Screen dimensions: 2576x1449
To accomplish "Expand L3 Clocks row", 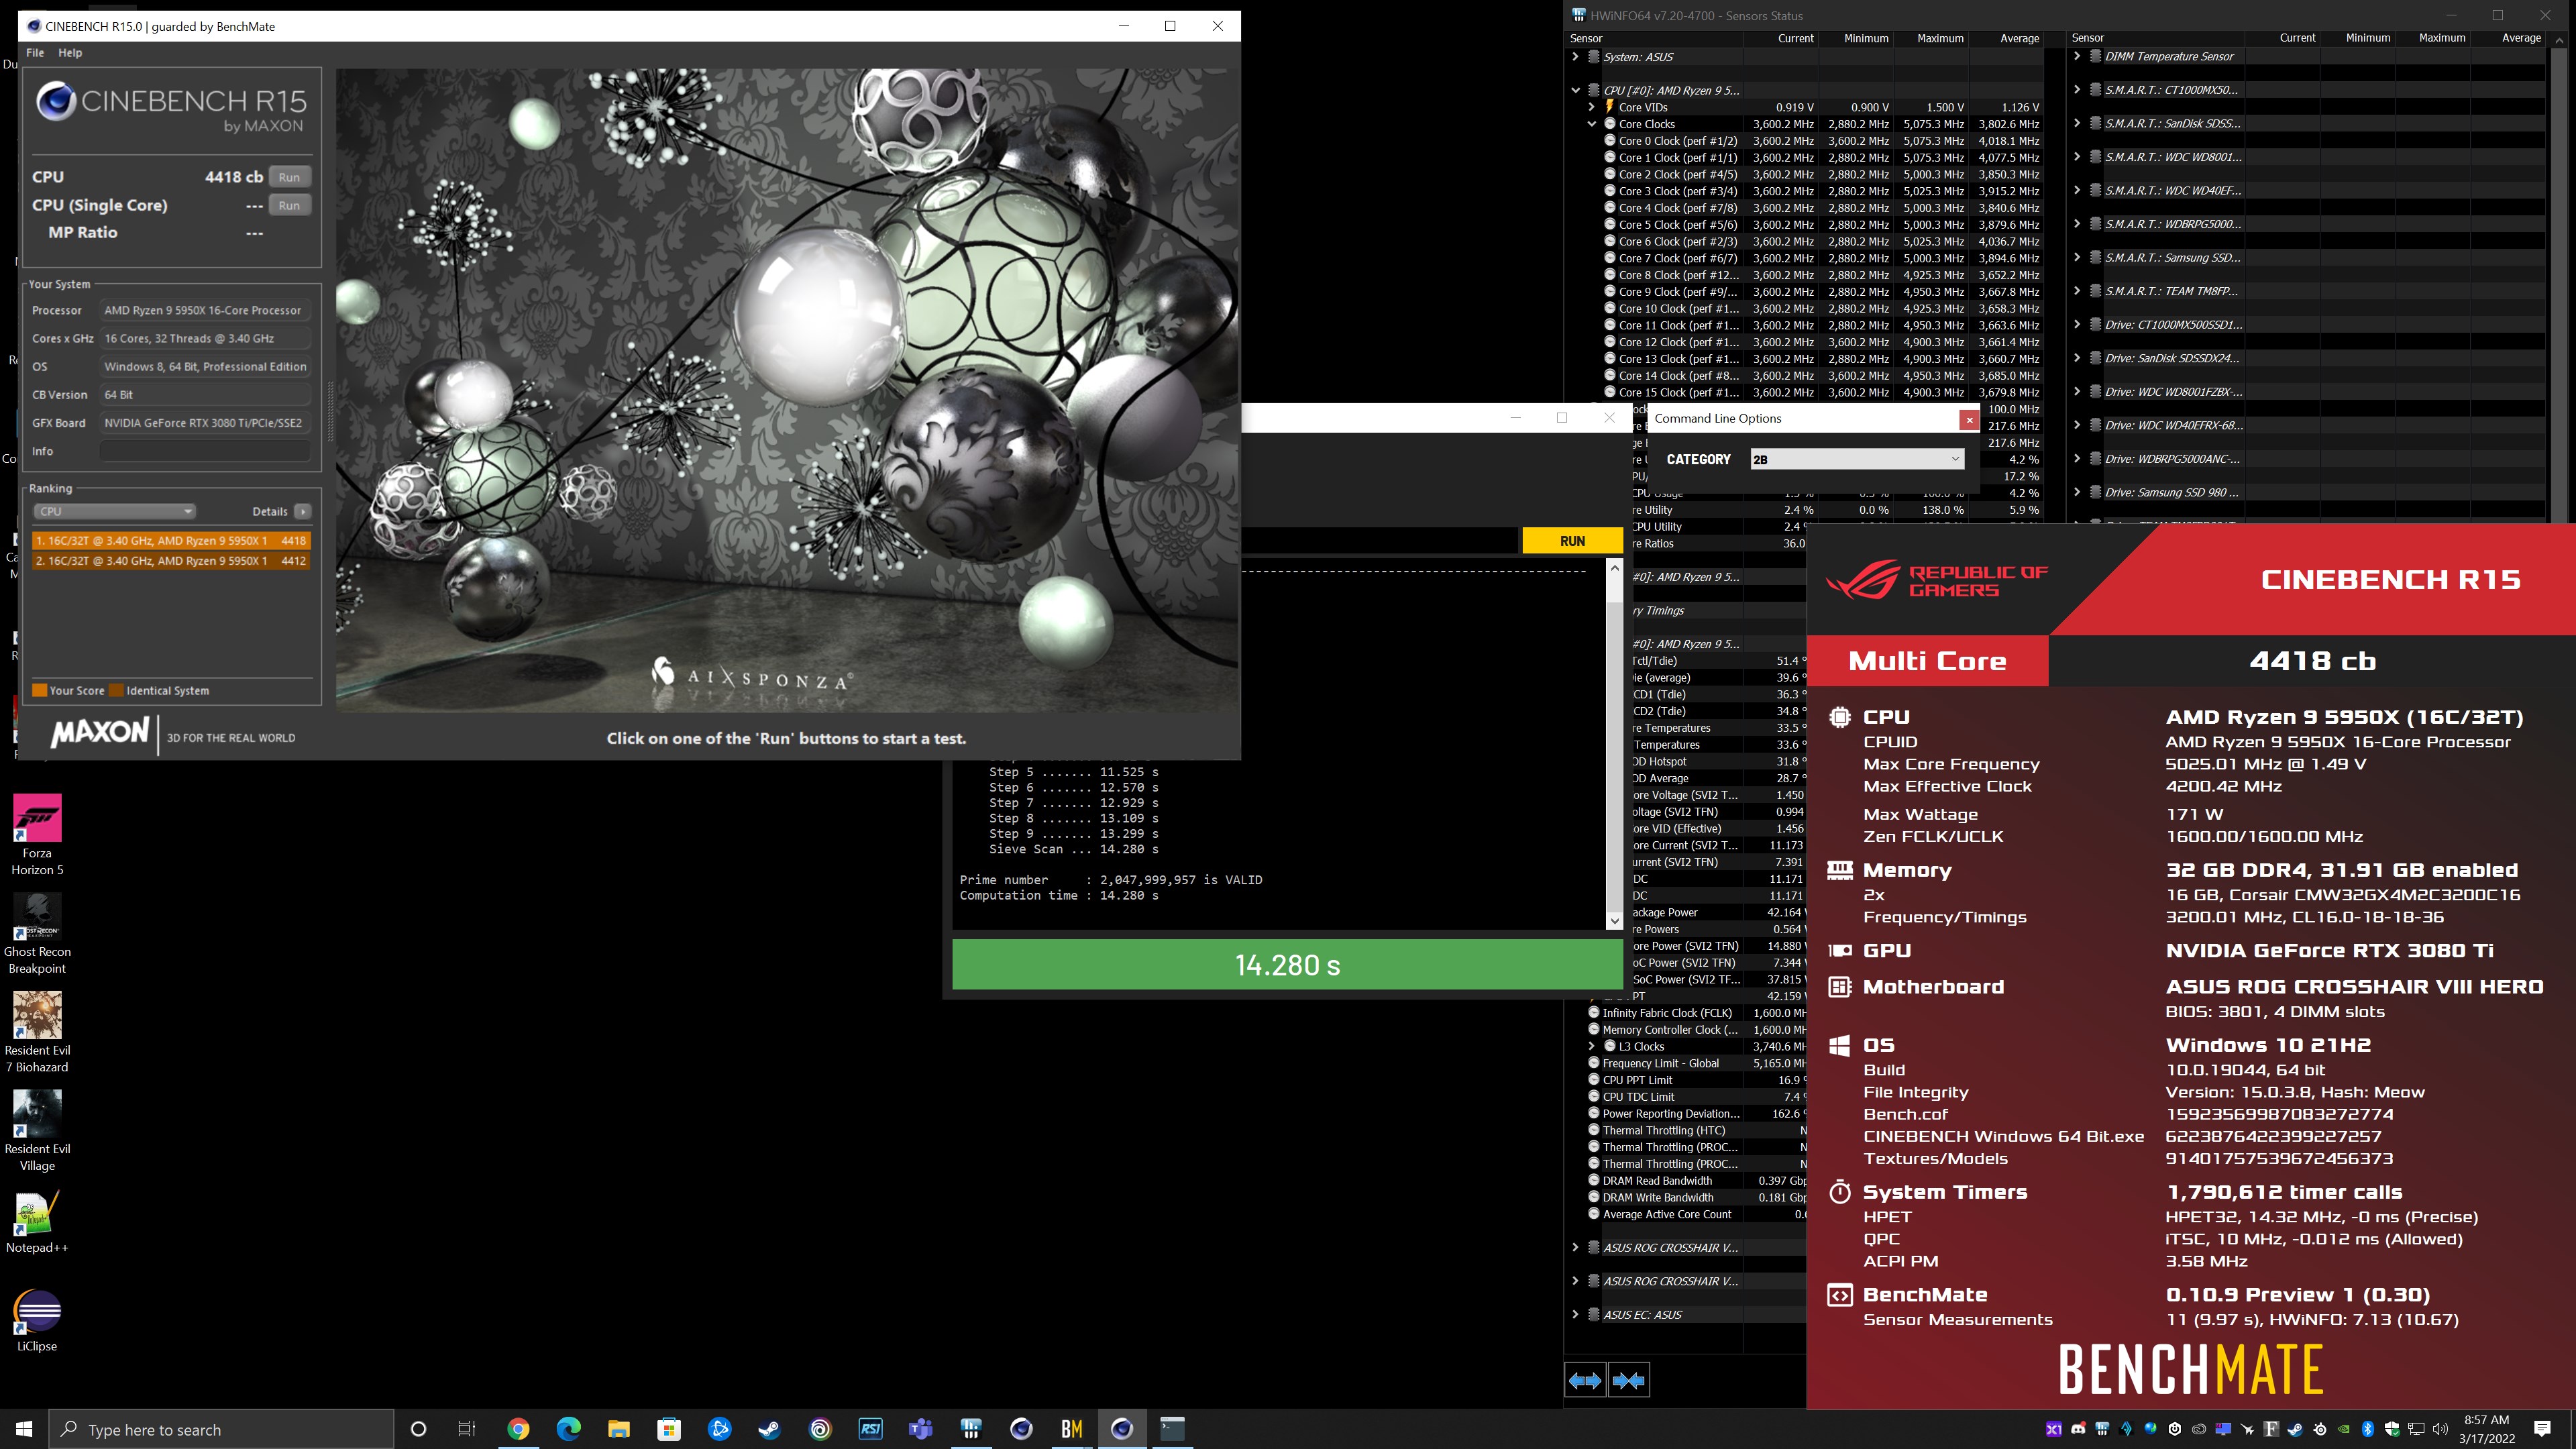I will point(1592,1046).
